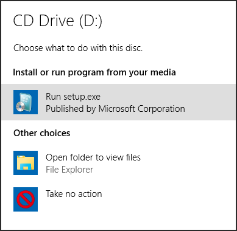Click the 'Take no action' text label
The height and width of the screenshot is (231, 237).
(74, 194)
